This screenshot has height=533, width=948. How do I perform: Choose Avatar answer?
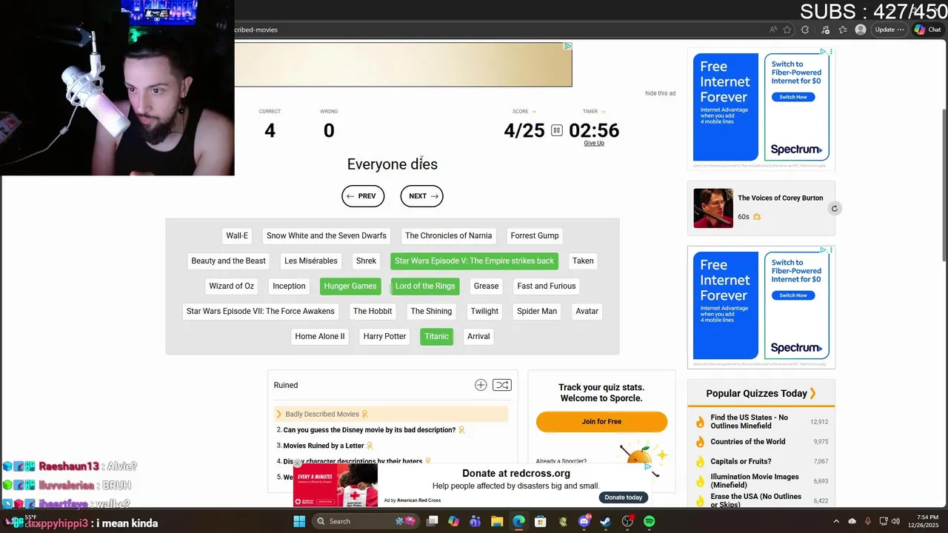point(587,311)
